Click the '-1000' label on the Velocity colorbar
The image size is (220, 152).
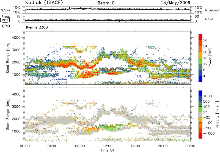(209, 133)
